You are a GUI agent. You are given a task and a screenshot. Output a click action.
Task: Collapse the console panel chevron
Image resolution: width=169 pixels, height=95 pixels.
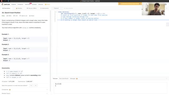pyautogui.click(x=167, y=79)
